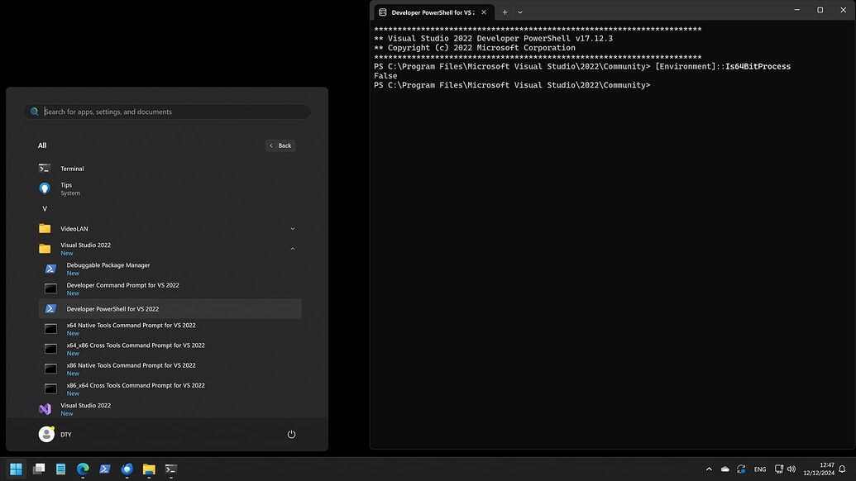
Task: Open x64_x86 Cross Tools Command Prompt
Action: point(170,349)
